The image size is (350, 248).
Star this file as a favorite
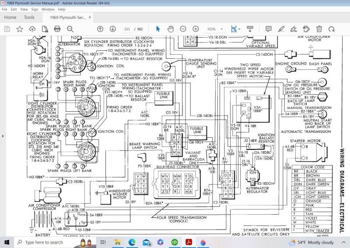pos(20,29)
